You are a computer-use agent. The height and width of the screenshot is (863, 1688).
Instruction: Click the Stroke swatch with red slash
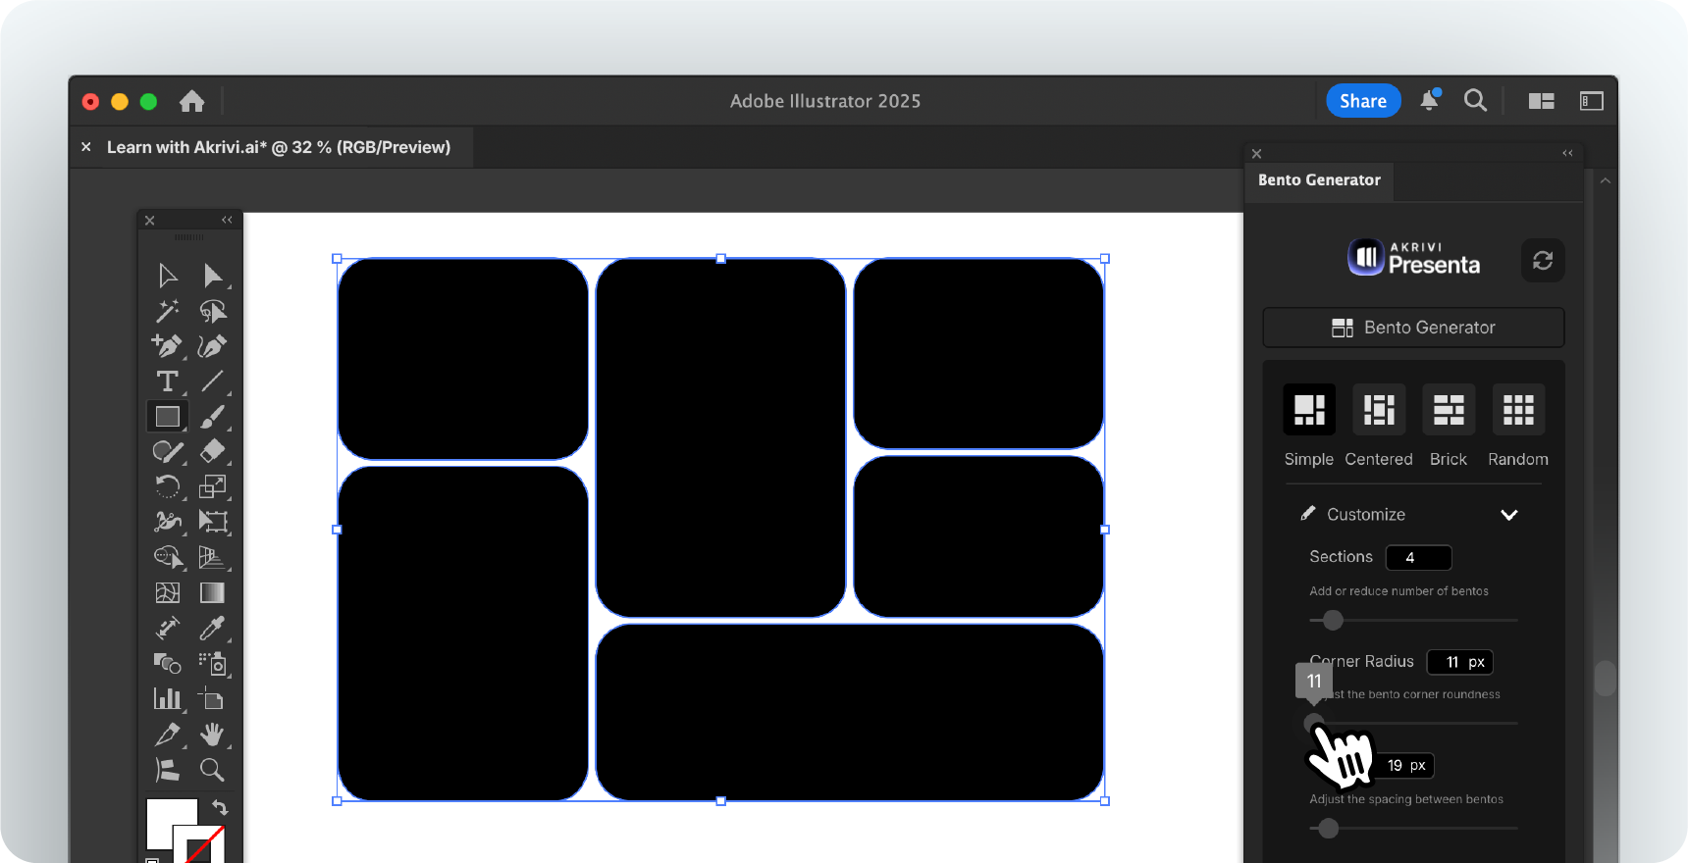tap(201, 844)
